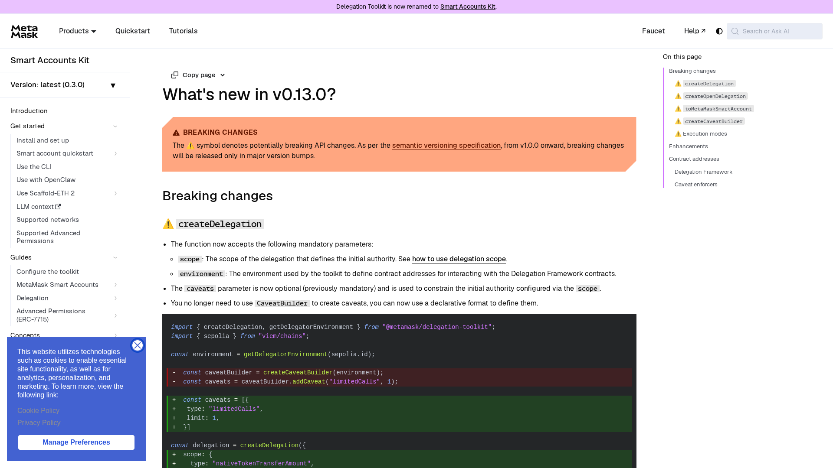Open Supported networks page

point(48,220)
